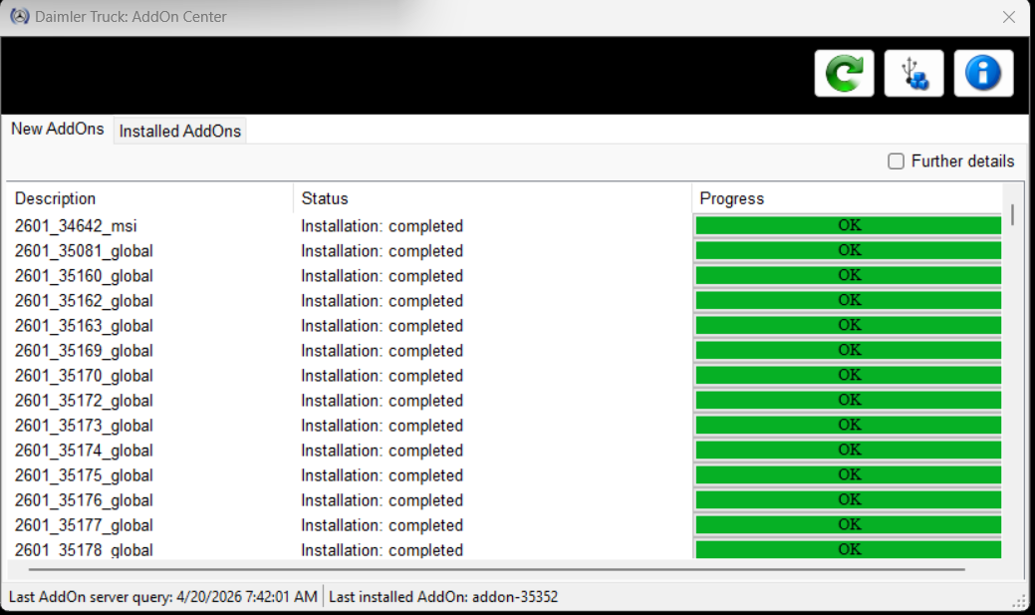Click the OK progress bar for 2601_35160_global

point(849,274)
